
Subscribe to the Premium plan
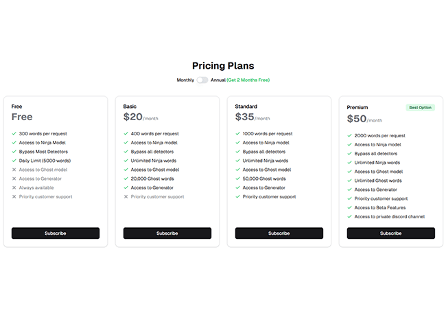pyautogui.click(x=391, y=233)
